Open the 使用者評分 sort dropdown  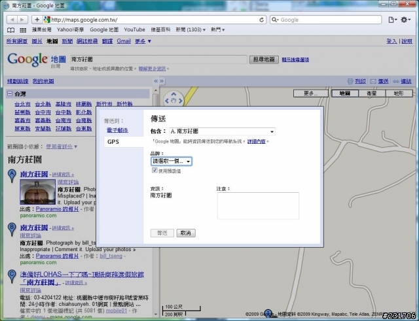click(x=62, y=146)
